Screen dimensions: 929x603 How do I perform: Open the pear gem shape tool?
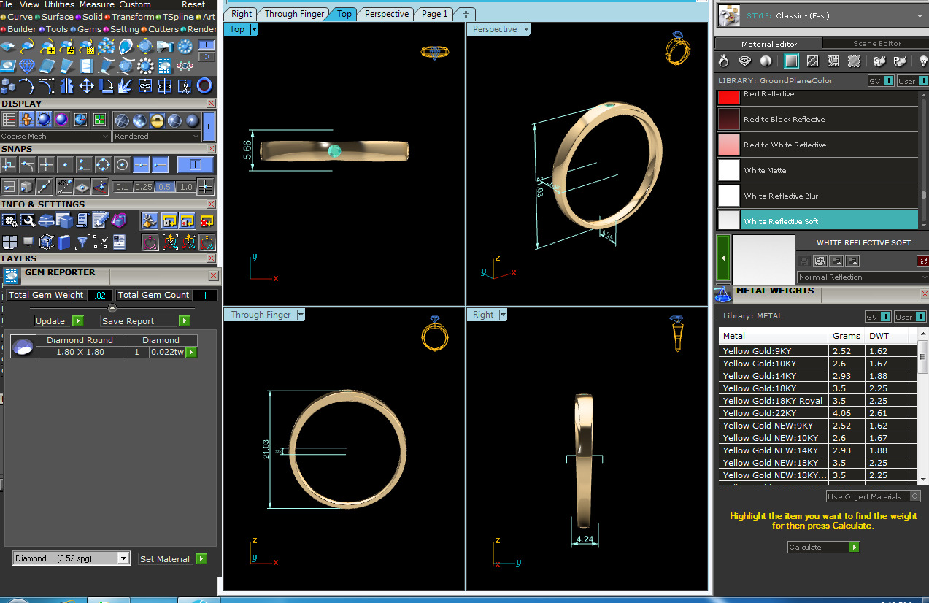[x=126, y=47]
